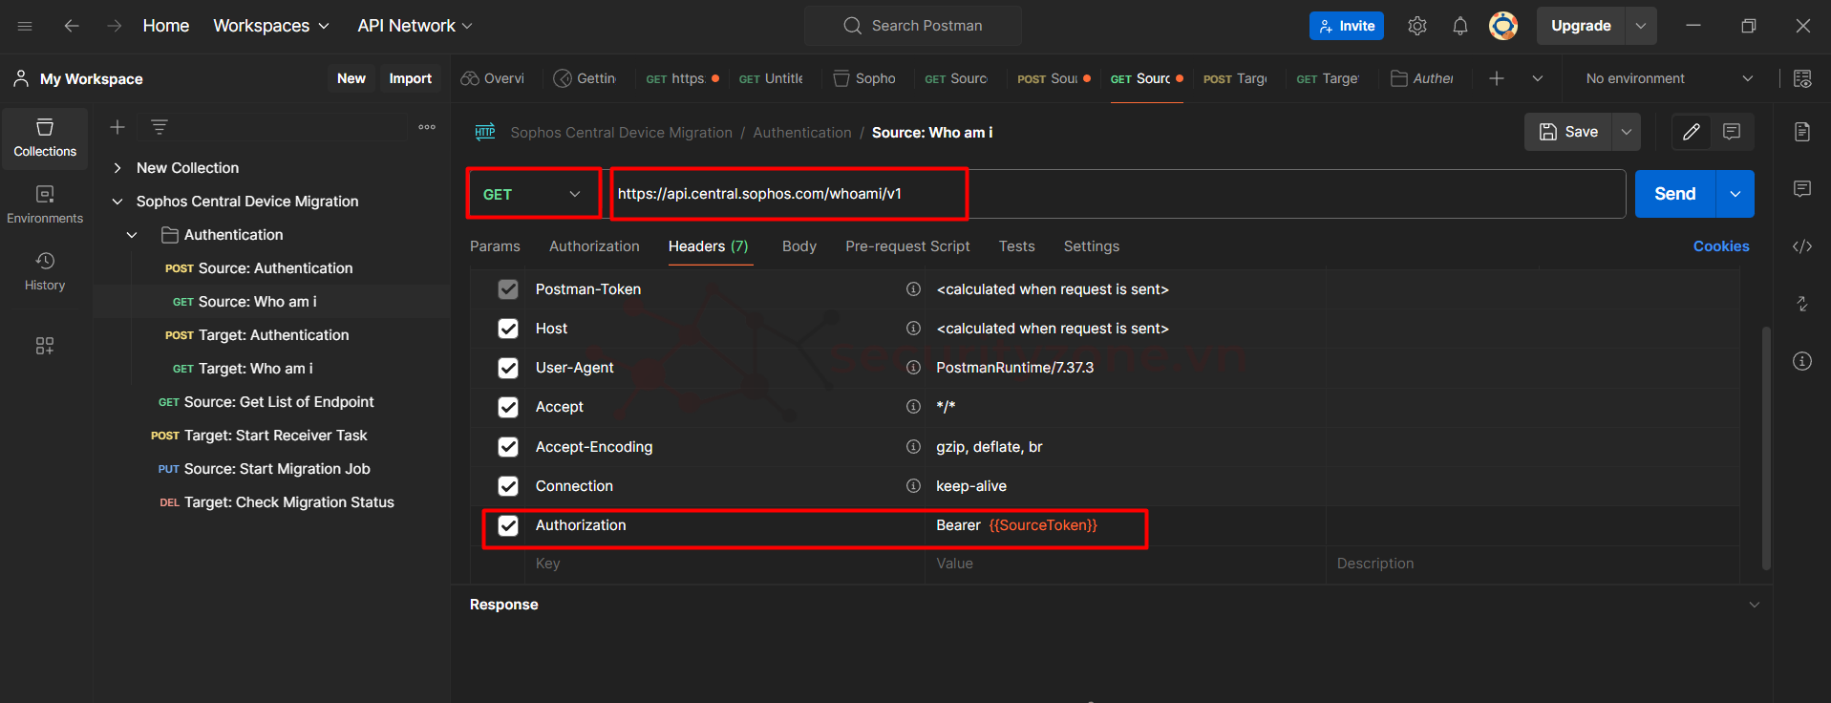Open the History sidebar section
The height and width of the screenshot is (703, 1831).
(45, 272)
